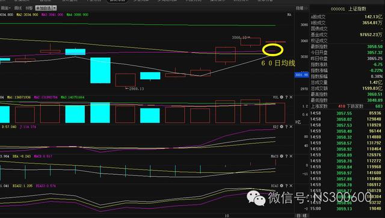Open settings gear for the MACD indicator
385x218 pixels.
tap(282, 156)
